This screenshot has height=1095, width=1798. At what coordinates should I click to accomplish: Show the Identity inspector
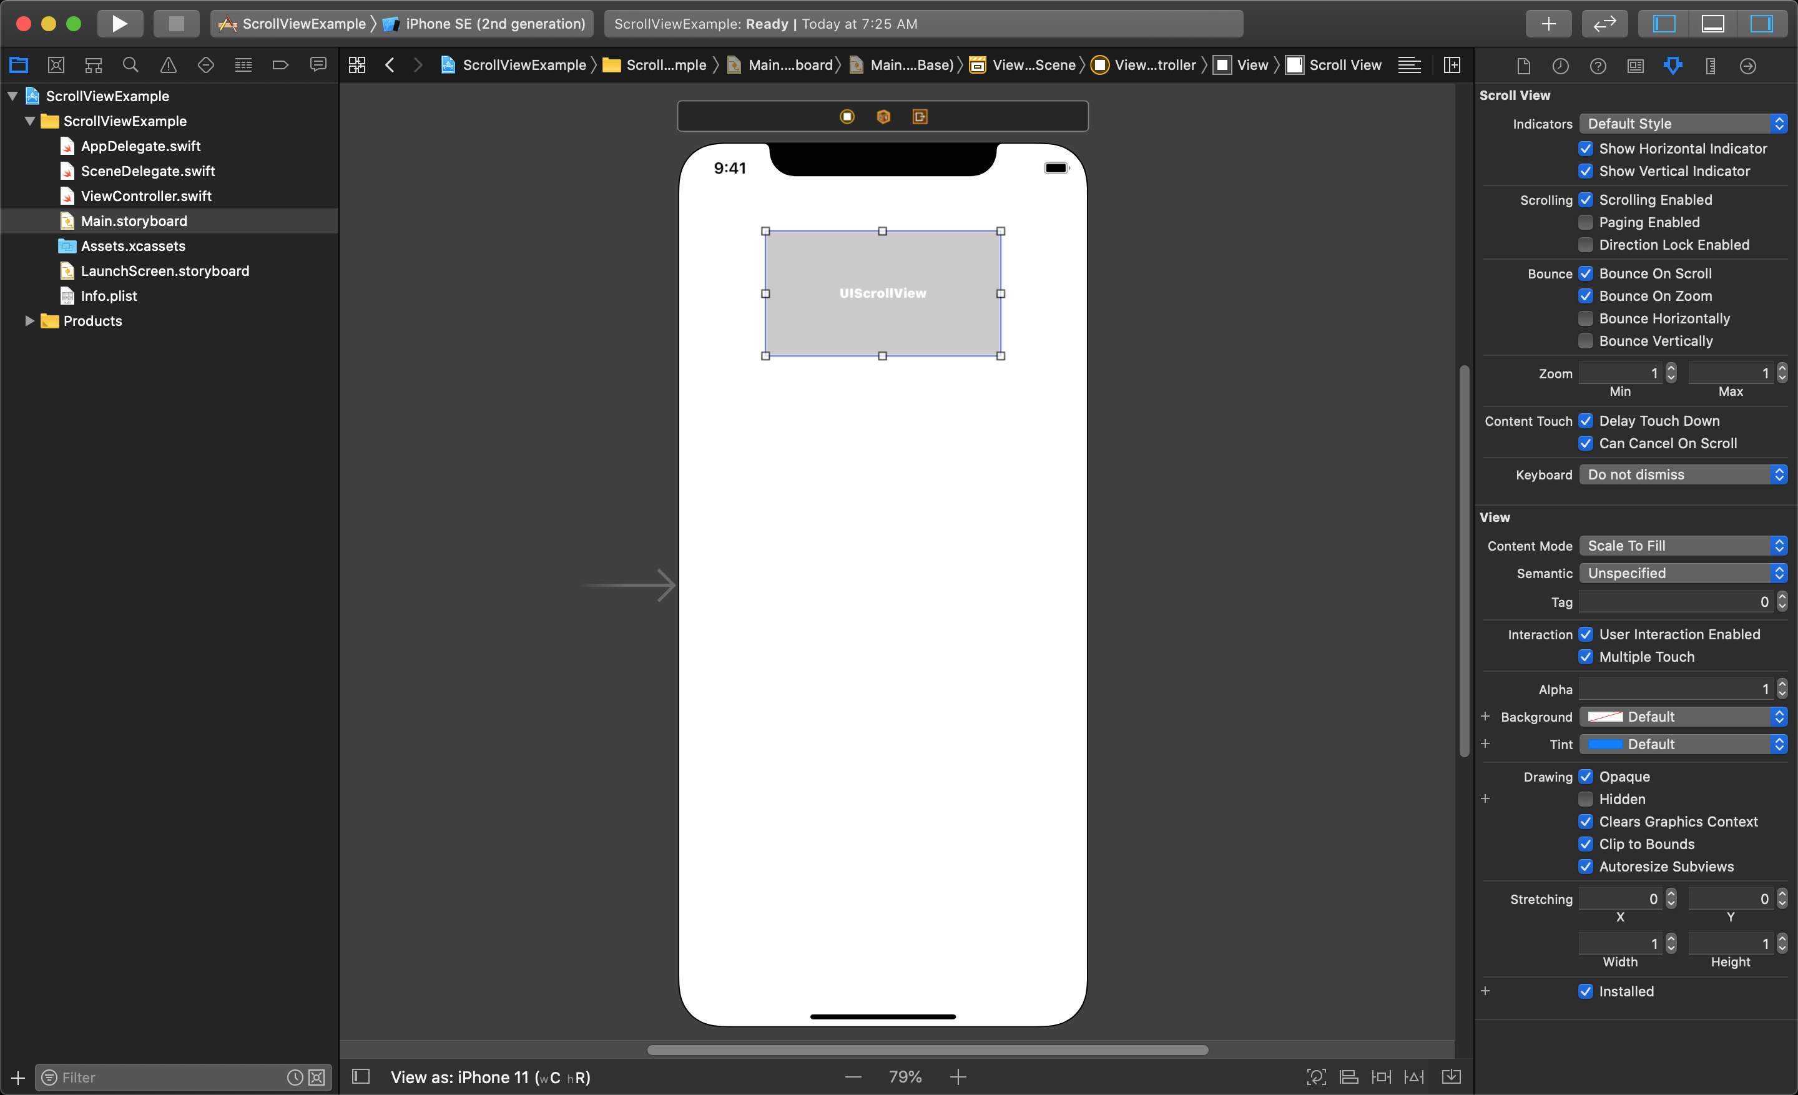click(x=1636, y=66)
